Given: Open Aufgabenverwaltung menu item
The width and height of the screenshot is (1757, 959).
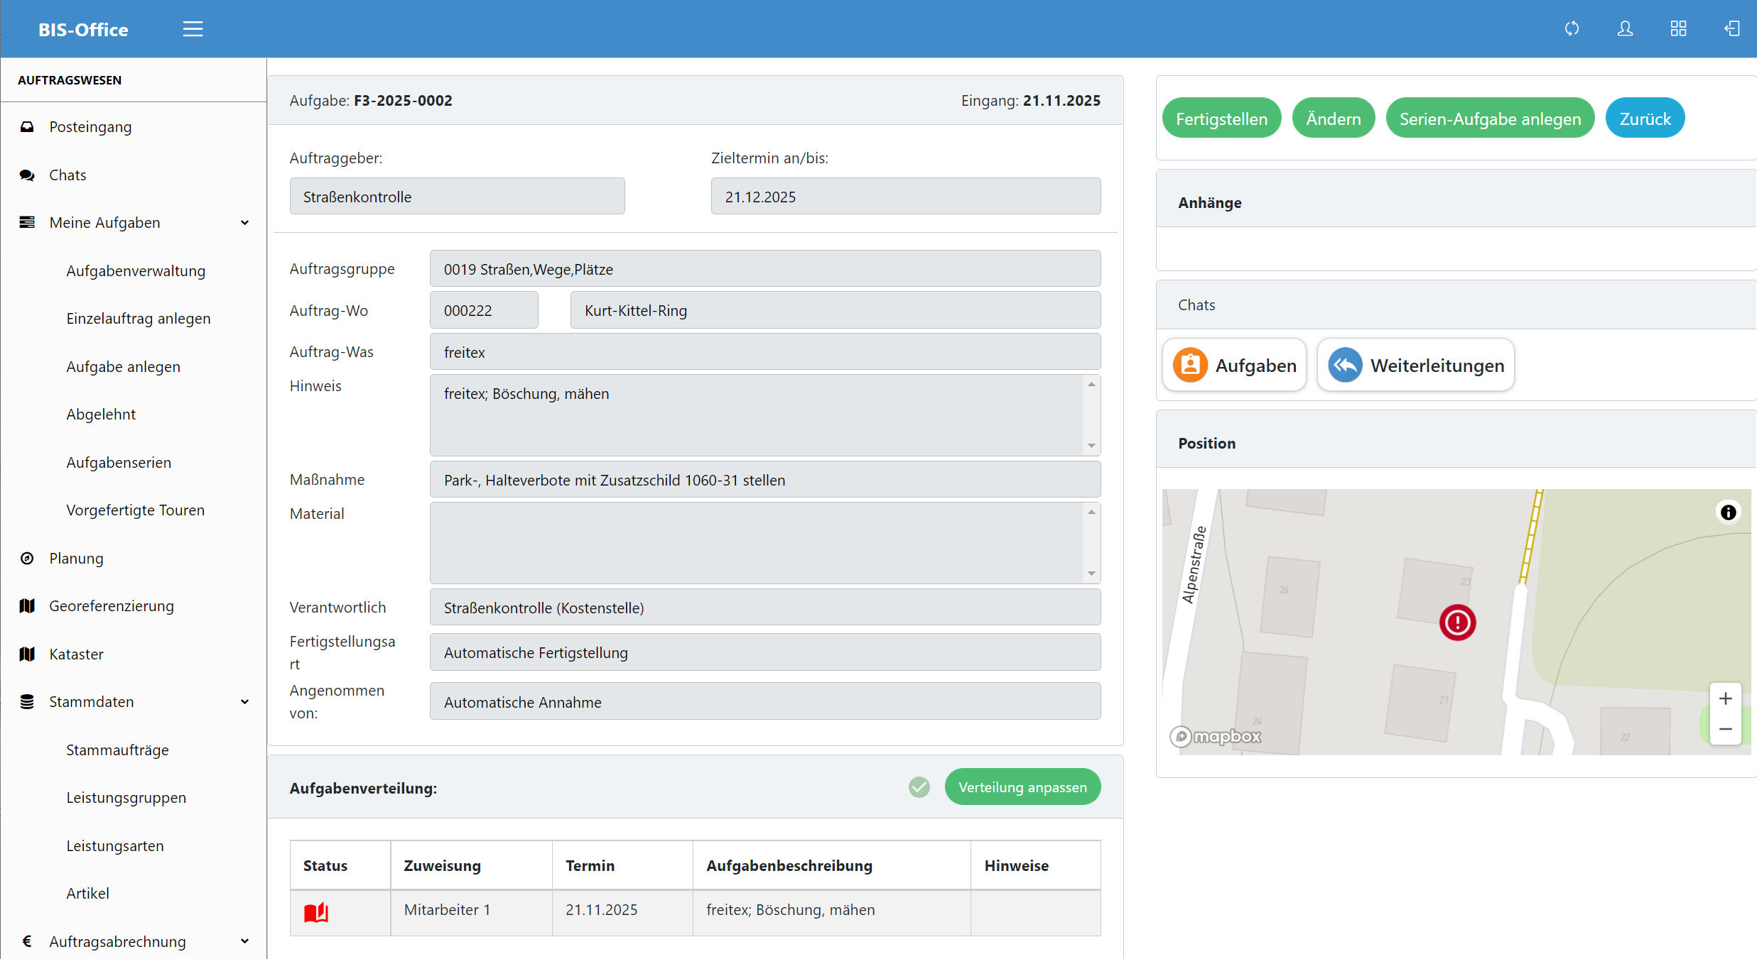Looking at the screenshot, I should [136, 271].
